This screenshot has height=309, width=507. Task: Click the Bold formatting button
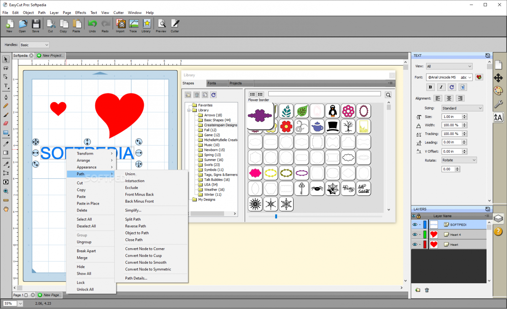[430, 87]
